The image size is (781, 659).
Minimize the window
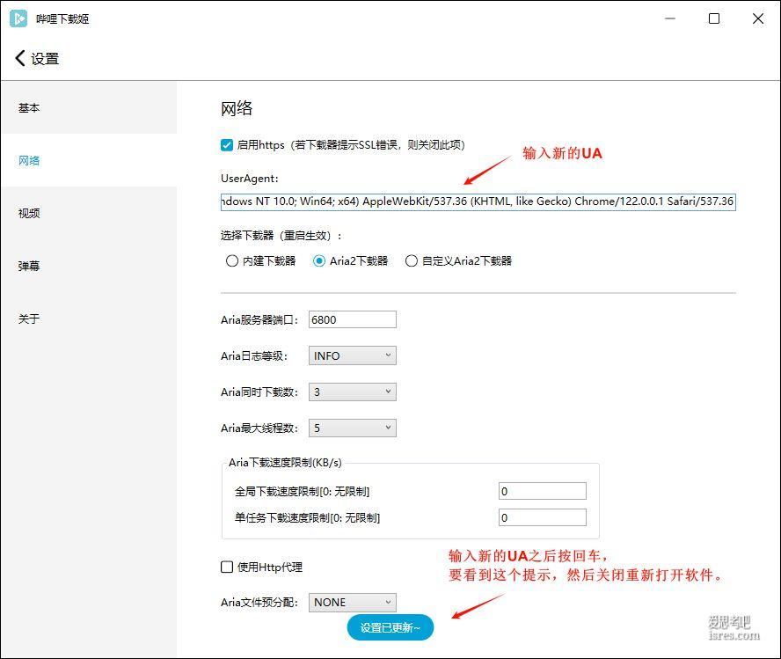point(670,18)
